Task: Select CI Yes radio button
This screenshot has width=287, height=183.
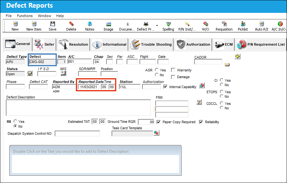Action: [x=222, y=80]
